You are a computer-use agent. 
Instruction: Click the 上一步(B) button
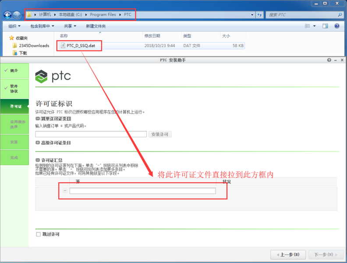(288, 255)
